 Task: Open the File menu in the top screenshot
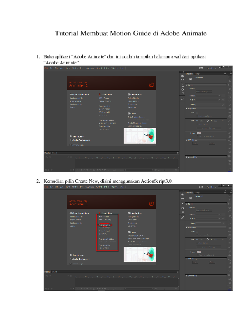point(51,68)
